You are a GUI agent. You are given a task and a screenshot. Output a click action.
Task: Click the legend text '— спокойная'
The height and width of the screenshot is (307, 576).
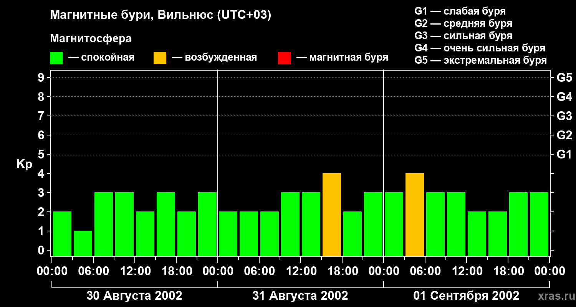(x=101, y=58)
